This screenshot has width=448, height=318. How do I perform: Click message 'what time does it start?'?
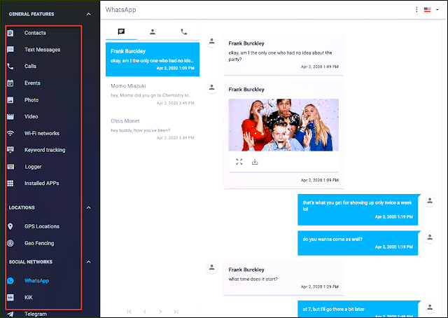pos(283,278)
